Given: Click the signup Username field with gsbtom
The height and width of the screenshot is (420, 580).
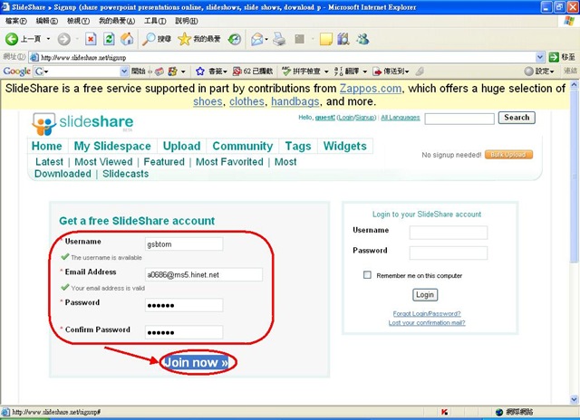Looking at the screenshot, I should click(x=184, y=244).
